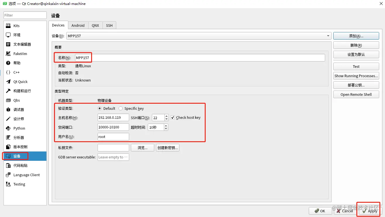Click the 添加(A)... button
The width and height of the screenshot is (385, 217).
[356, 36]
